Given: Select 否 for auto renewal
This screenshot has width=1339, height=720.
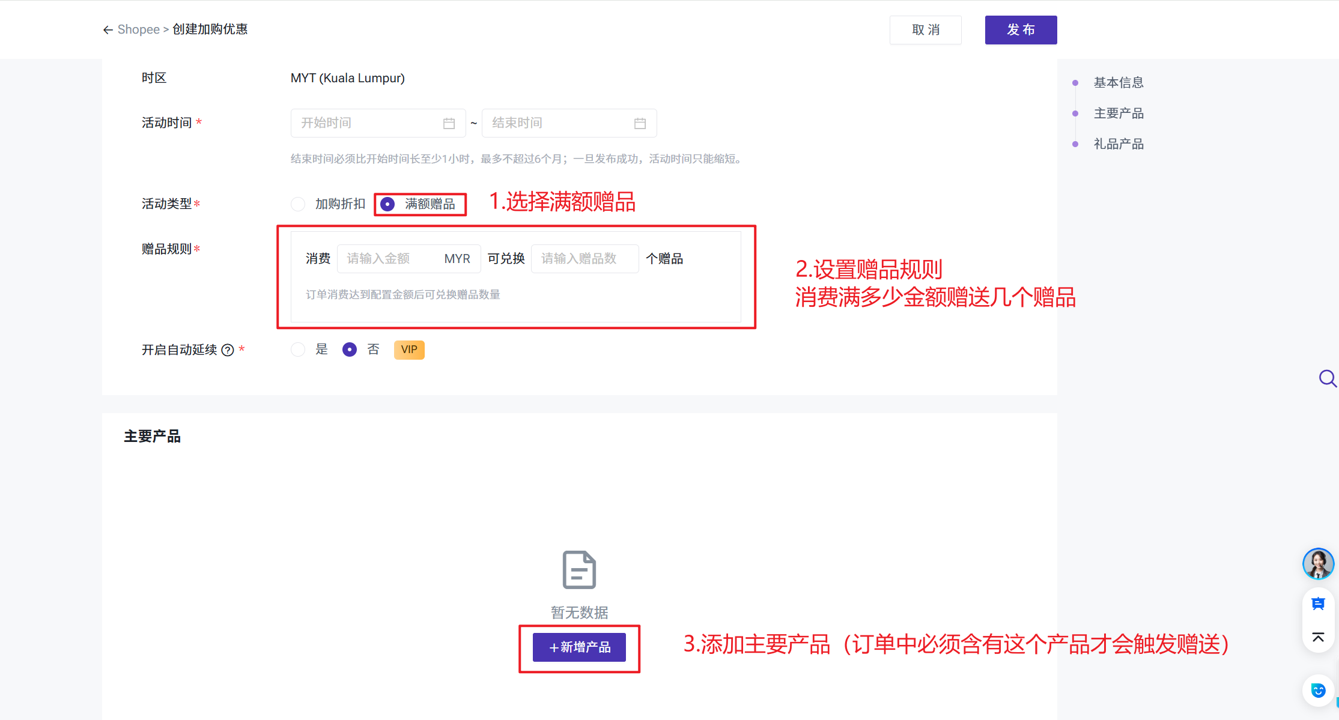Looking at the screenshot, I should (350, 349).
